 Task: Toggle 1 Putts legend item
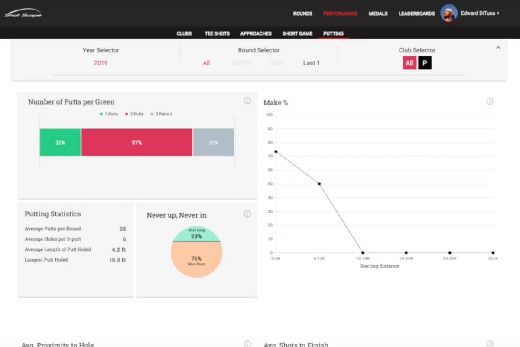(109, 114)
